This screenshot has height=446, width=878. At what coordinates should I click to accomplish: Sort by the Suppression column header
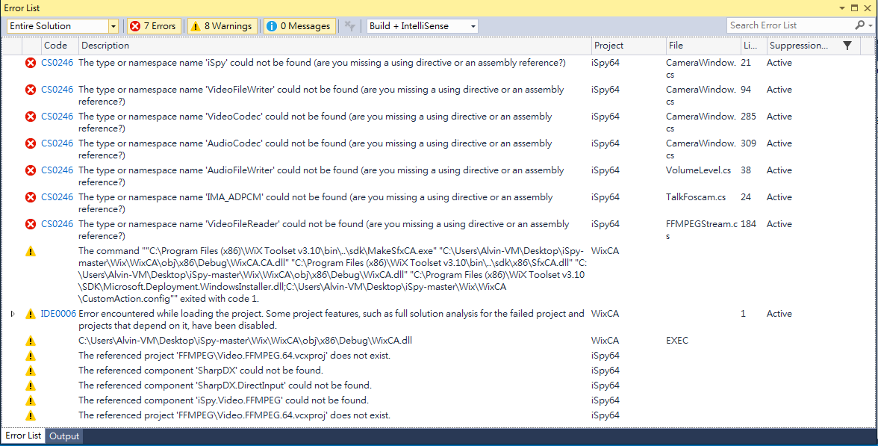(799, 46)
